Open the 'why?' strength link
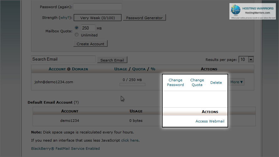Screen dimensions: 279x157 [x=65, y=18]
